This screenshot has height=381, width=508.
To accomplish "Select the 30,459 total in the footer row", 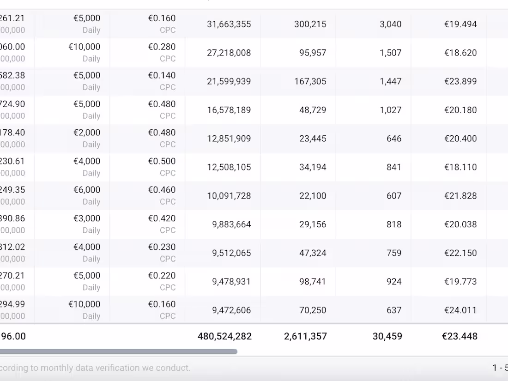I will pos(387,336).
